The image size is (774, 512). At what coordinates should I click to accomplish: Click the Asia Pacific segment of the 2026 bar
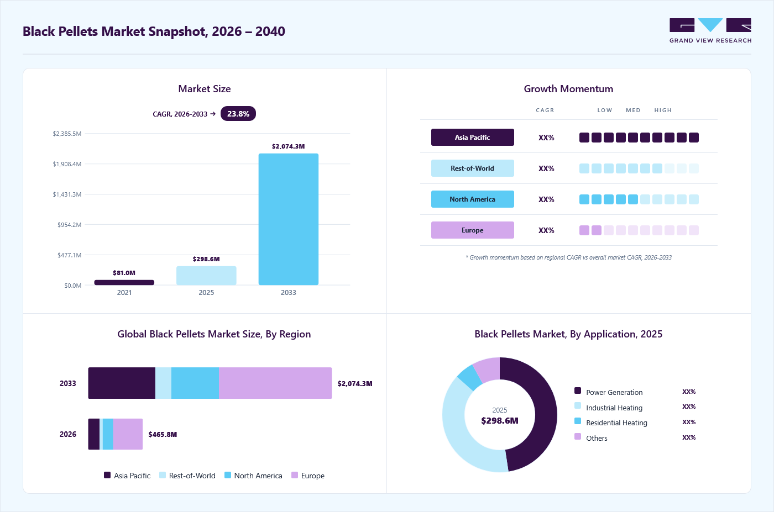94,434
